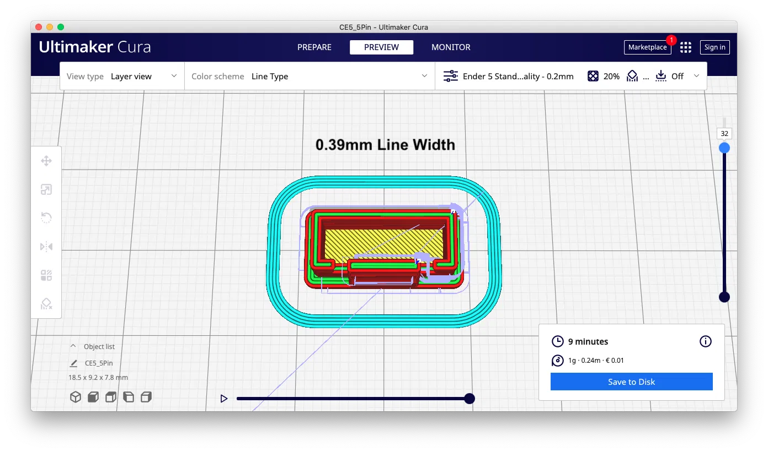Show print time info details icon

pos(705,341)
